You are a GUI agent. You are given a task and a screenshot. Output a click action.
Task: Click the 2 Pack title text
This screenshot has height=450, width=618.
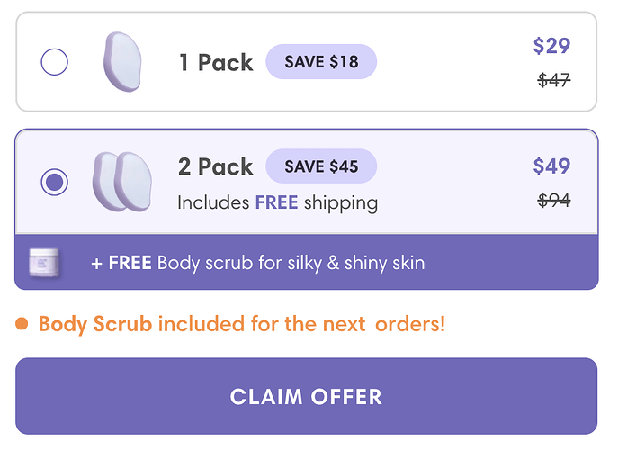[x=216, y=166]
